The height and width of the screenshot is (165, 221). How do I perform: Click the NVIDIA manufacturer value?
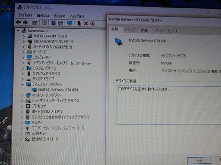click(x=166, y=63)
